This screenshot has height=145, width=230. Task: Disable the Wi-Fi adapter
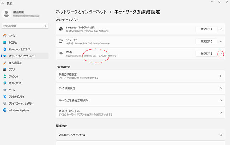click(206, 54)
